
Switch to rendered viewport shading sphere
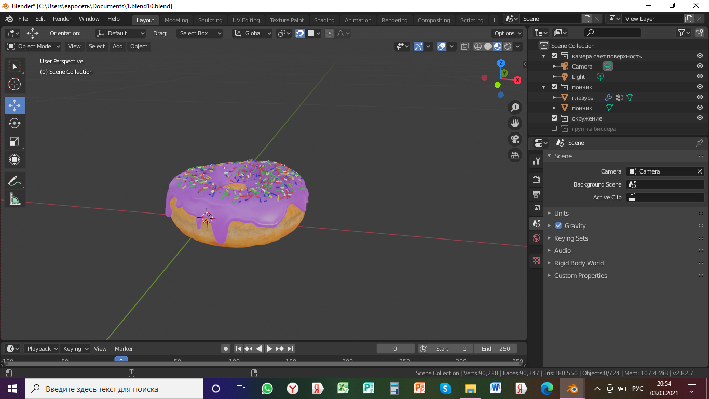pos(508,46)
